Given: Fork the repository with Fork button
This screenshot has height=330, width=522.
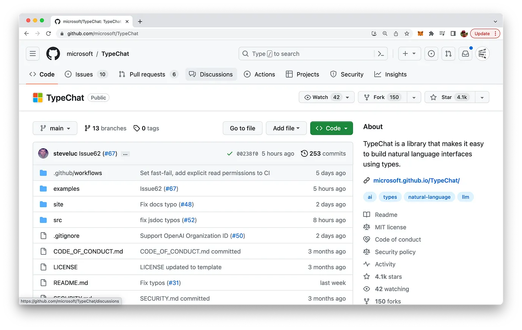Looking at the screenshot, I should (383, 97).
